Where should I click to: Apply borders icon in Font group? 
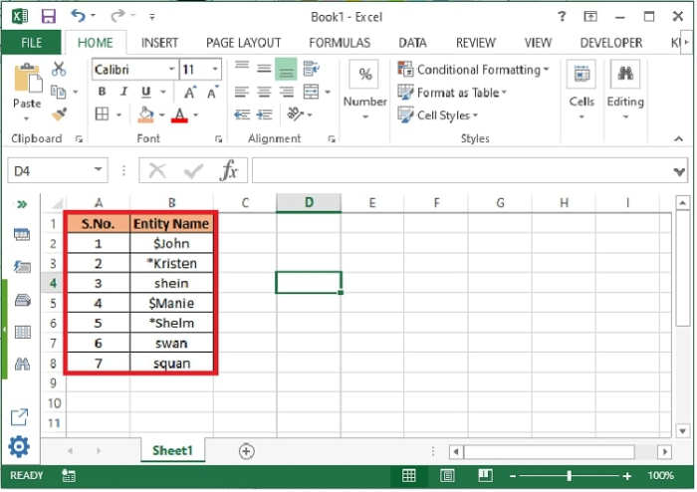click(x=102, y=115)
